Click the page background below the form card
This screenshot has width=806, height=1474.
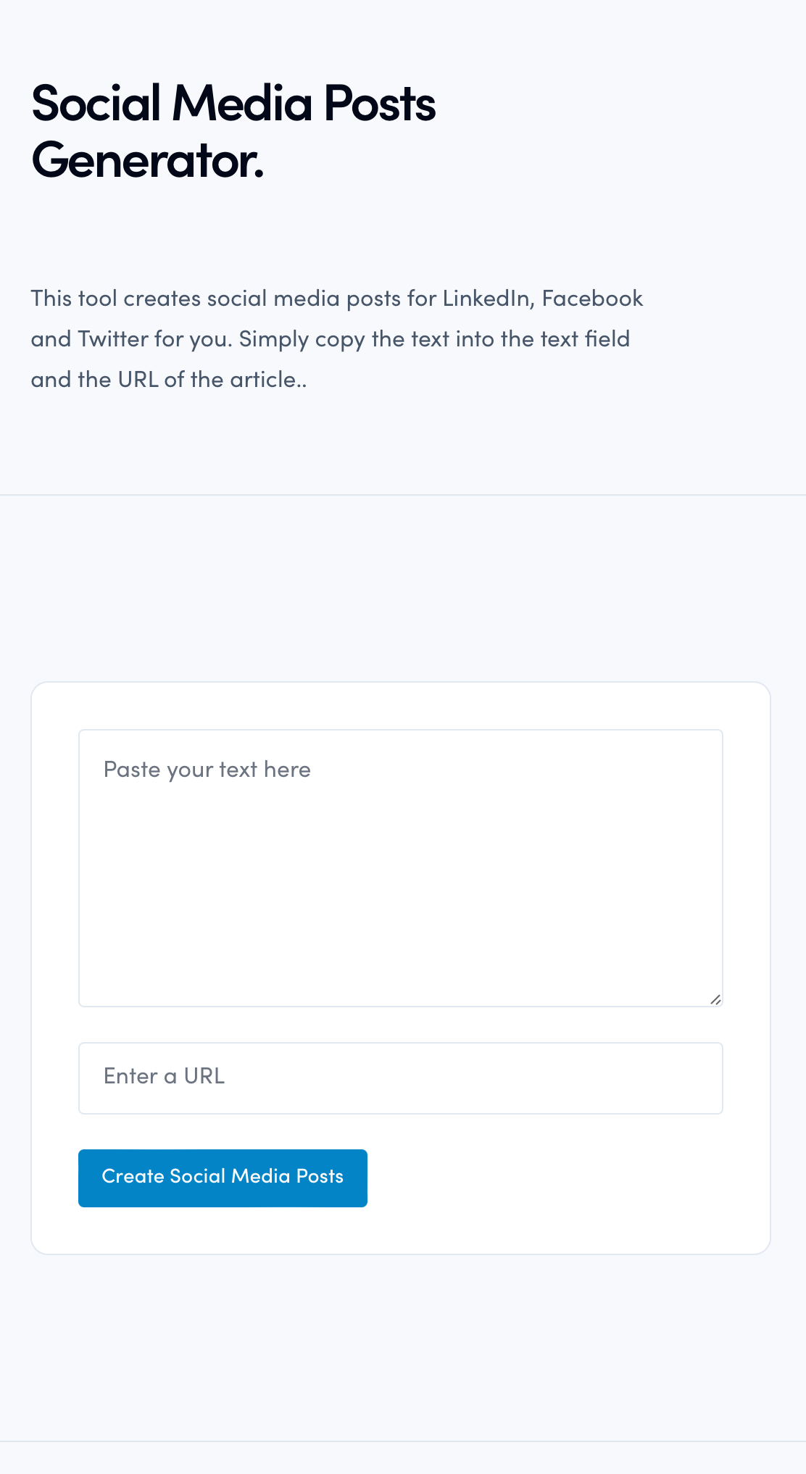click(x=403, y=1348)
